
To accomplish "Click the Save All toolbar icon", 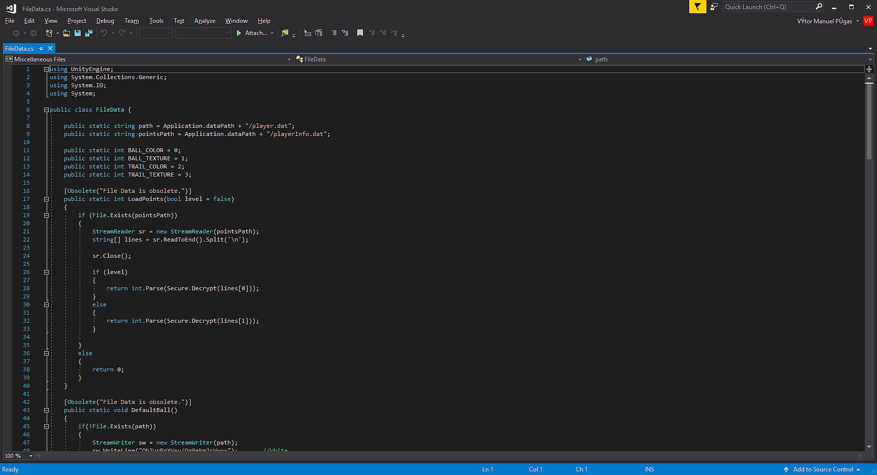I will [89, 33].
